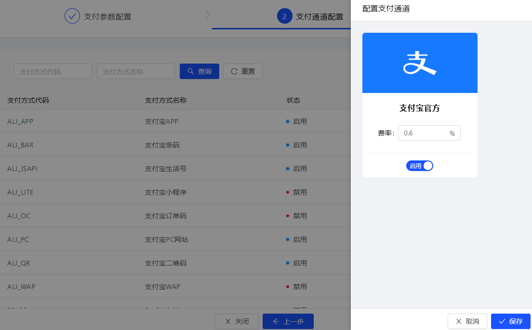Viewport: 532px width, 330px height.
Task: Disable the 启用 toggle for 支付宝官方
Action: click(419, 165)
